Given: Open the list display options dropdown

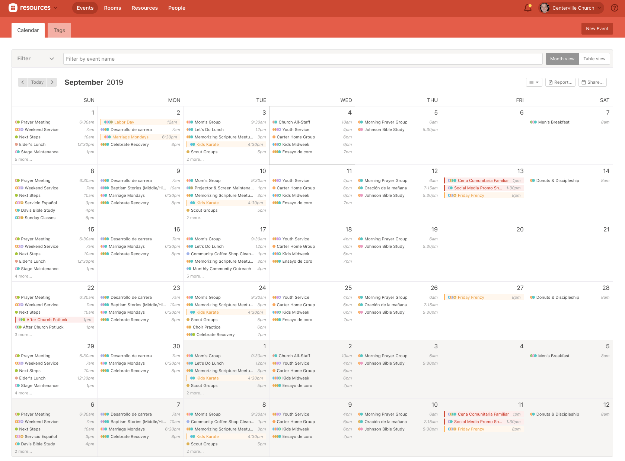Looking at the screenshot, I should (x=534, y=82).
